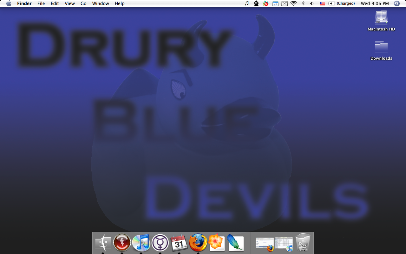The height and width of the screenshot is (254, 406).
Task: Open the Edit menu
Action: [55, 3]
